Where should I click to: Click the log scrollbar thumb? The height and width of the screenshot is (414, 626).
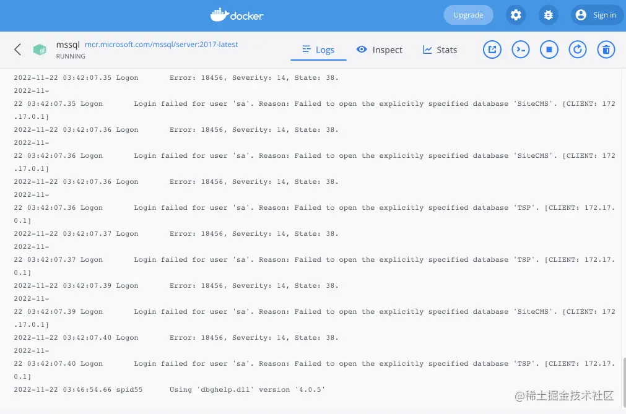coord(624,383)
